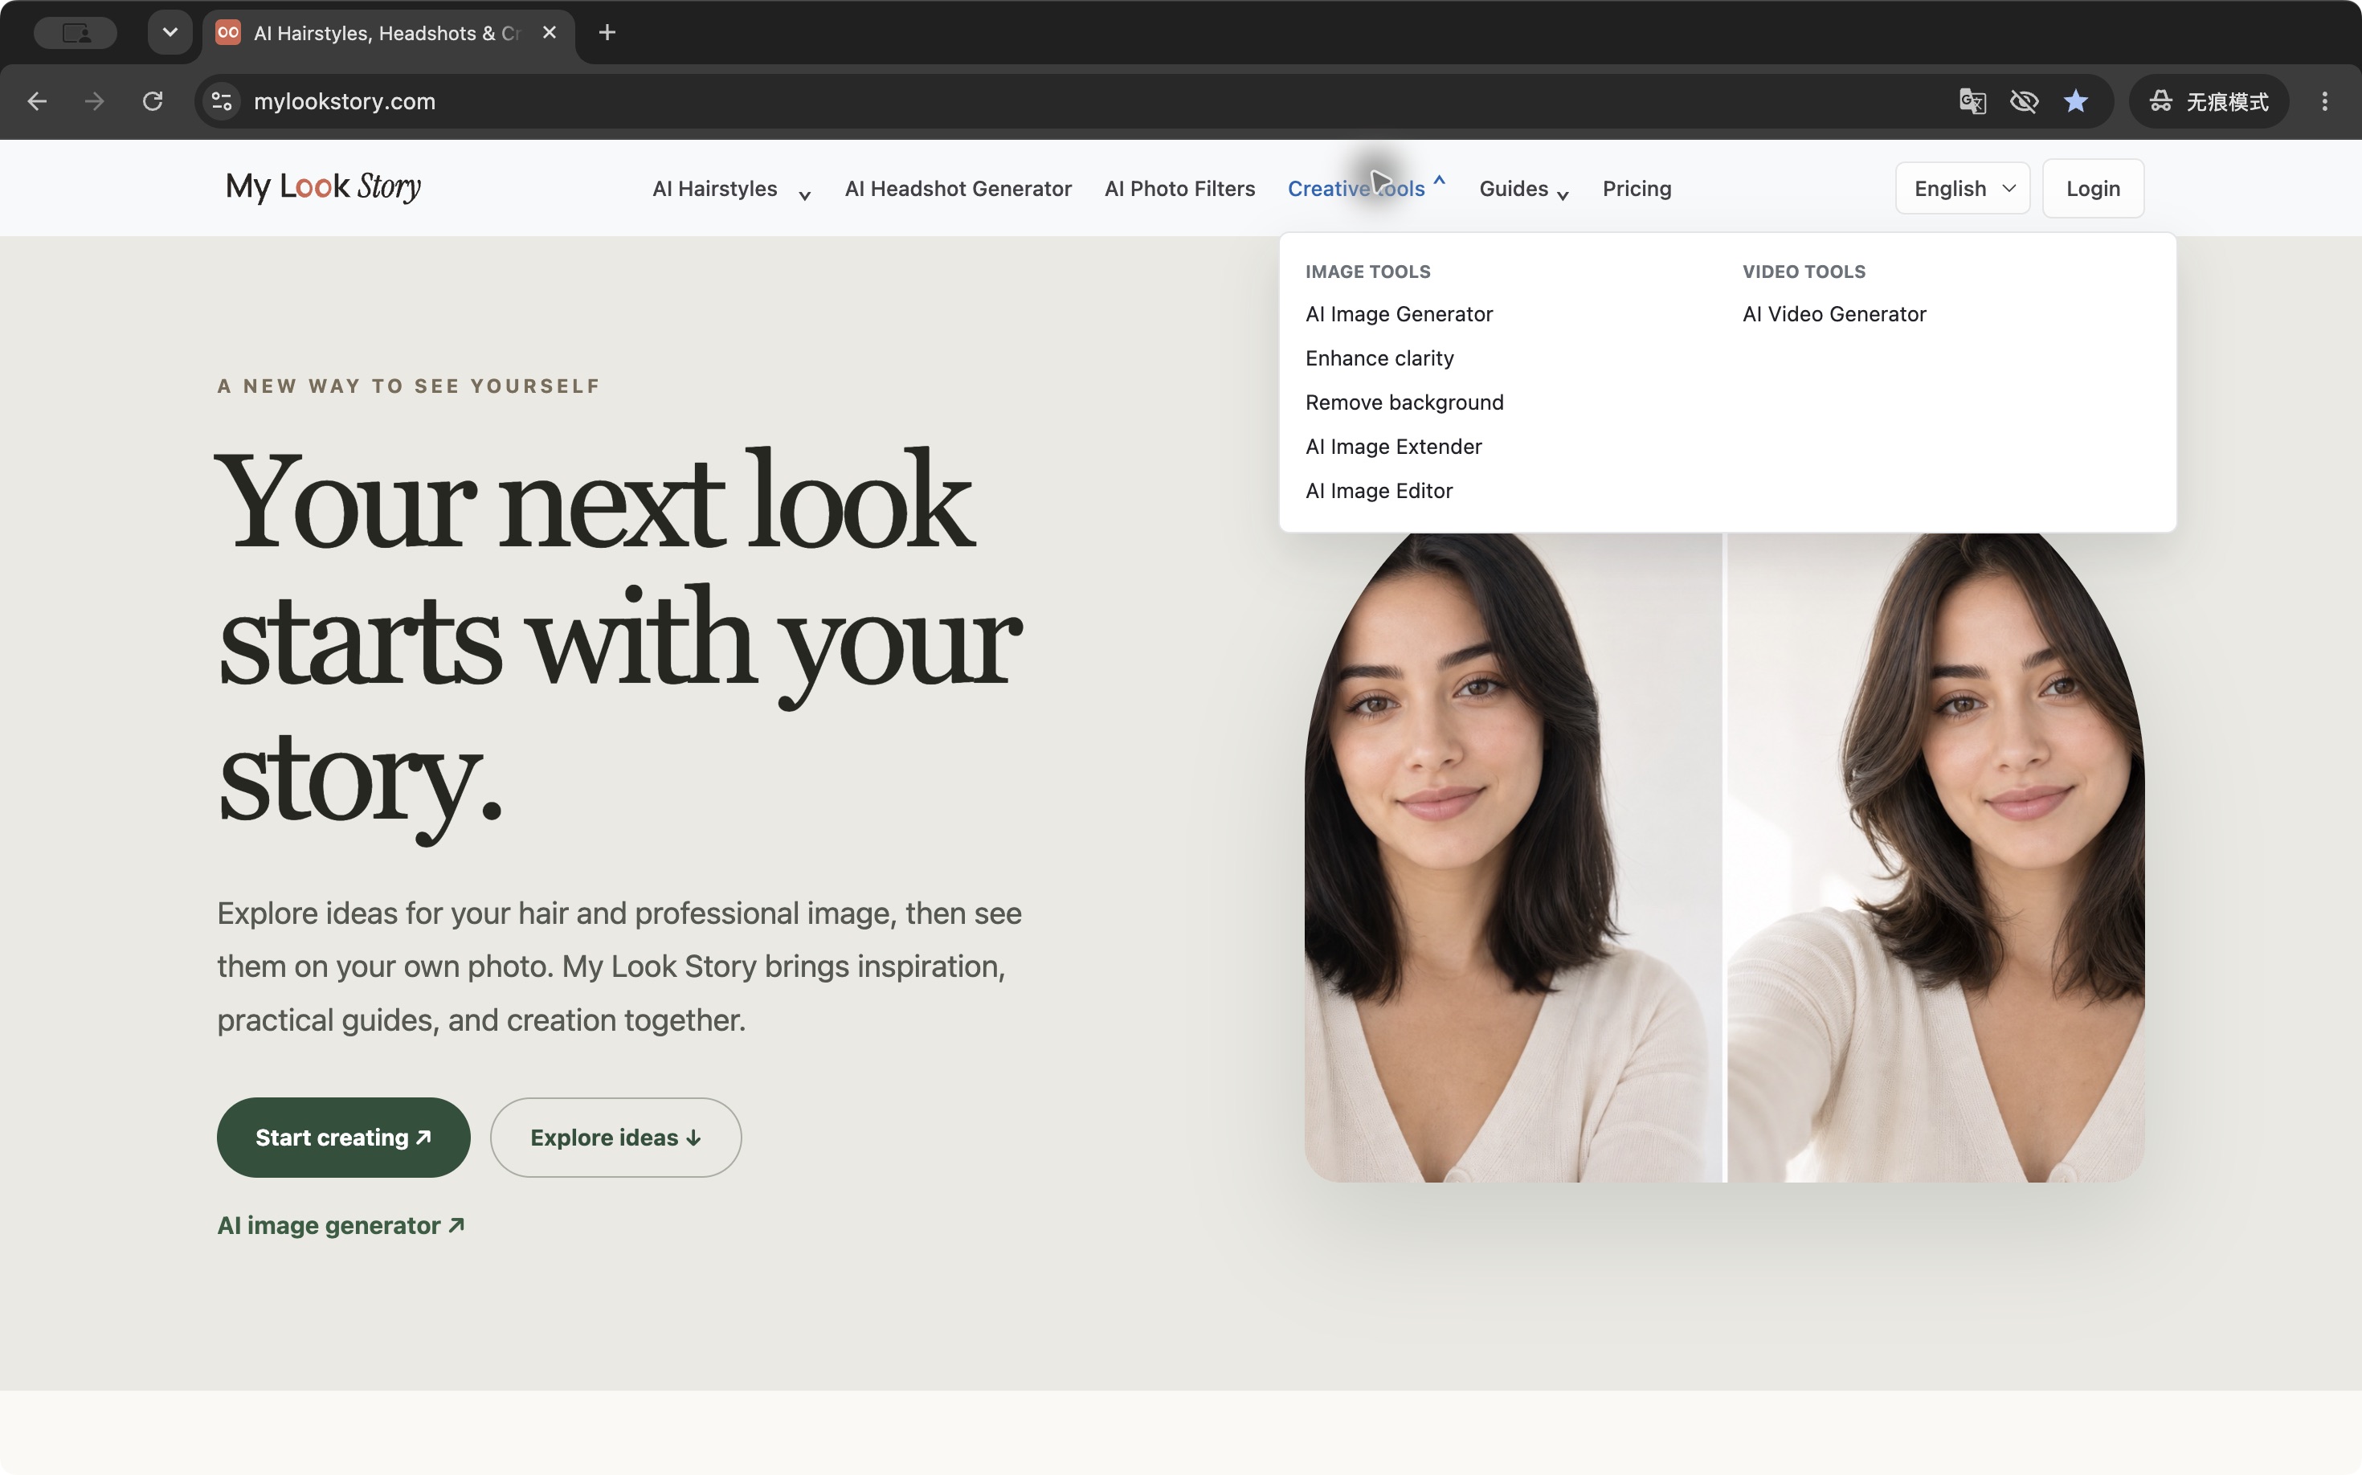2362x1475 pixels.
Task: Open the Pricing page
Action: [1637, 190]
